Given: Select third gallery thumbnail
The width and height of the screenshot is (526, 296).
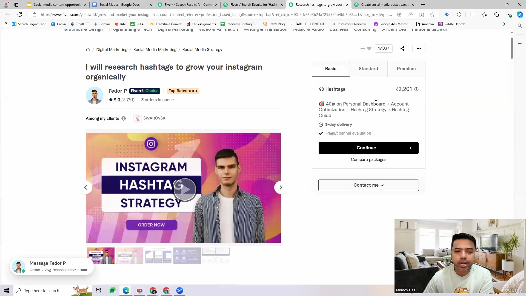Looking at the screenshot, I should point(158,256).
